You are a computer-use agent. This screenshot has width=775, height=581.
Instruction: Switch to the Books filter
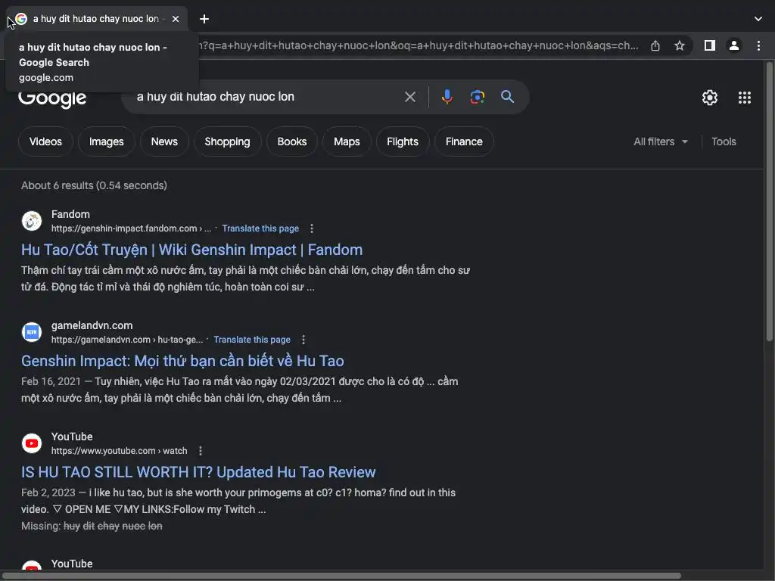coord(292,141)
